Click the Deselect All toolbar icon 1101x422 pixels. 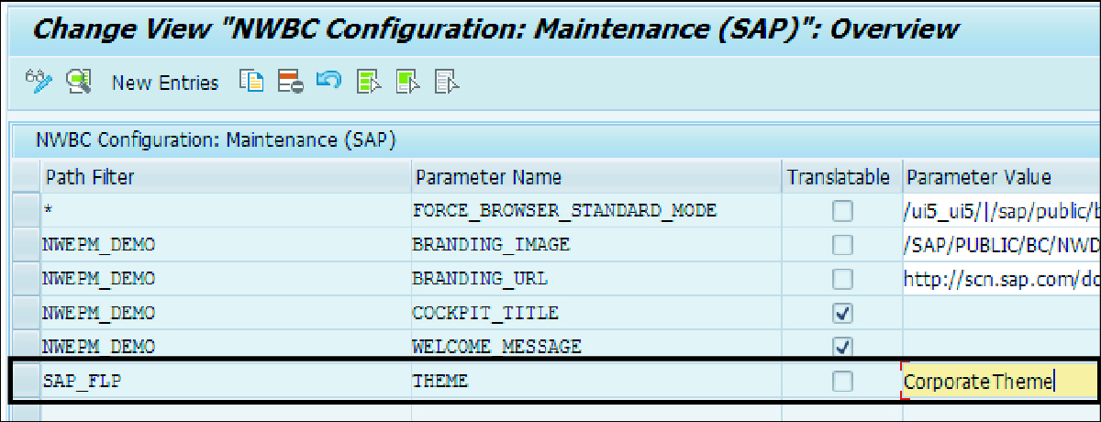click(x=447, y=82)
